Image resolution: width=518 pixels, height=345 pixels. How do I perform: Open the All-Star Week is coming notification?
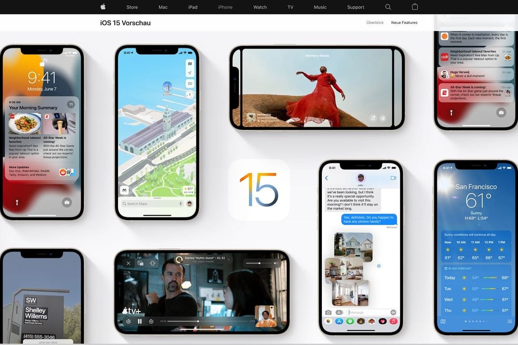coord(477,92)
